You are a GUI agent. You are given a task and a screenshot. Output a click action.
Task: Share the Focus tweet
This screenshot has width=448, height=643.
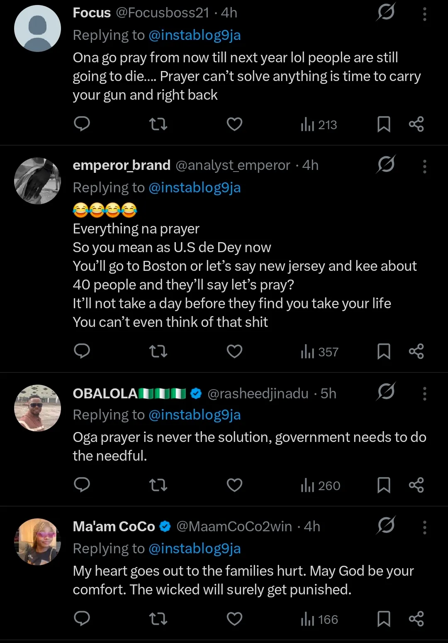coord(416,124)
